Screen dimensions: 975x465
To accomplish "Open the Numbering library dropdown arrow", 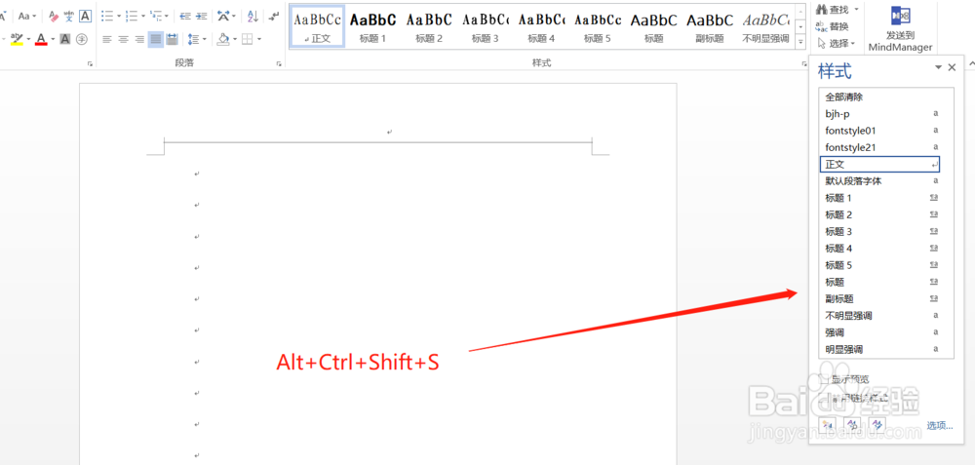I will tap(143, 17).
